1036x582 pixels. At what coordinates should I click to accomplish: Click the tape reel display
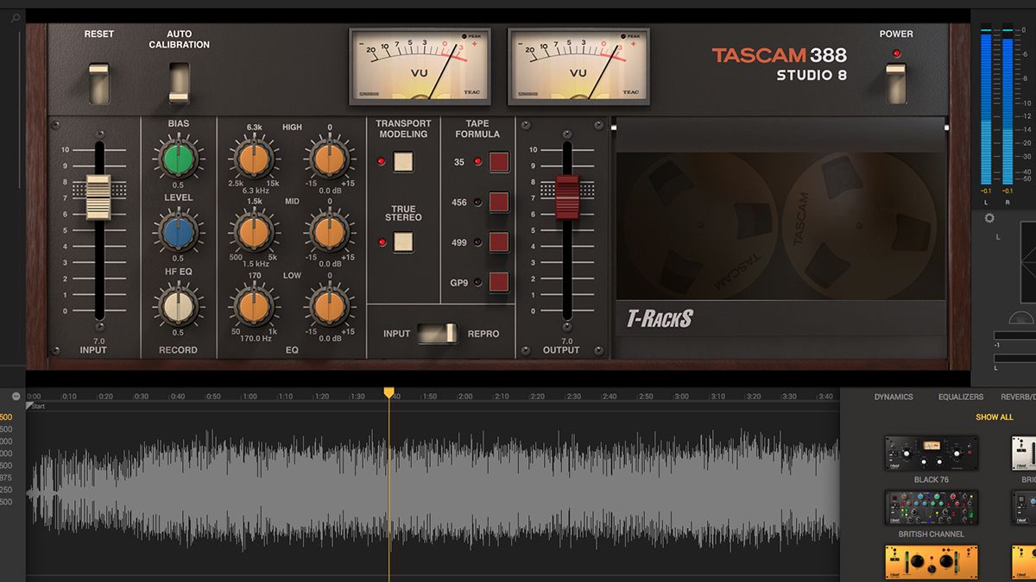point(780,226)
